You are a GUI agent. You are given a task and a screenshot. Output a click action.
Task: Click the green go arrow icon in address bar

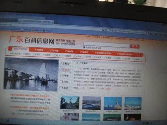(x=103, y=29)
